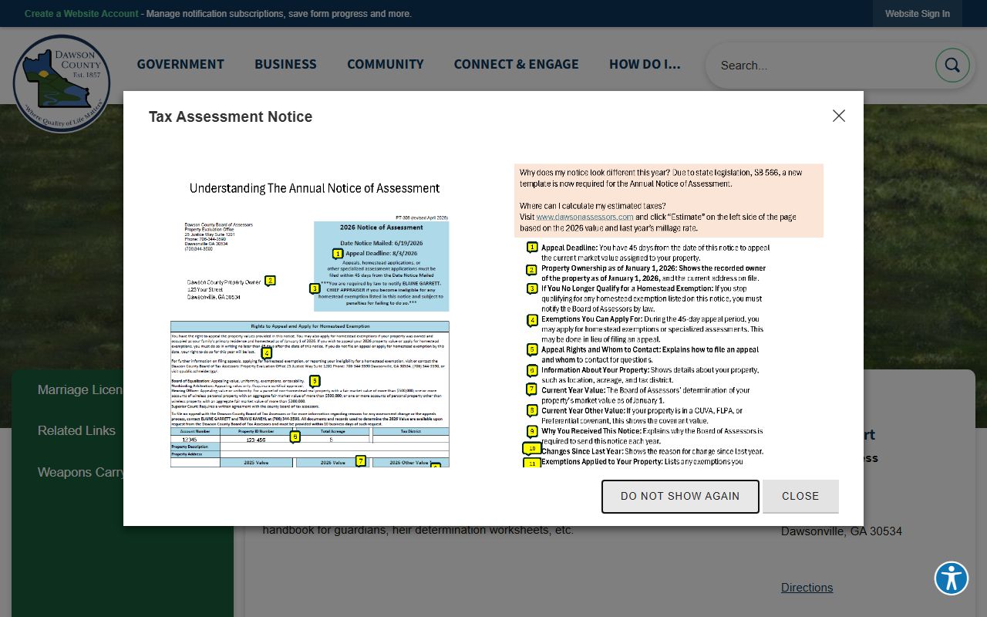Open the Weapons Carry sidebar item
Viewport: 987px width, 617px height.
[x=81, y=473]
